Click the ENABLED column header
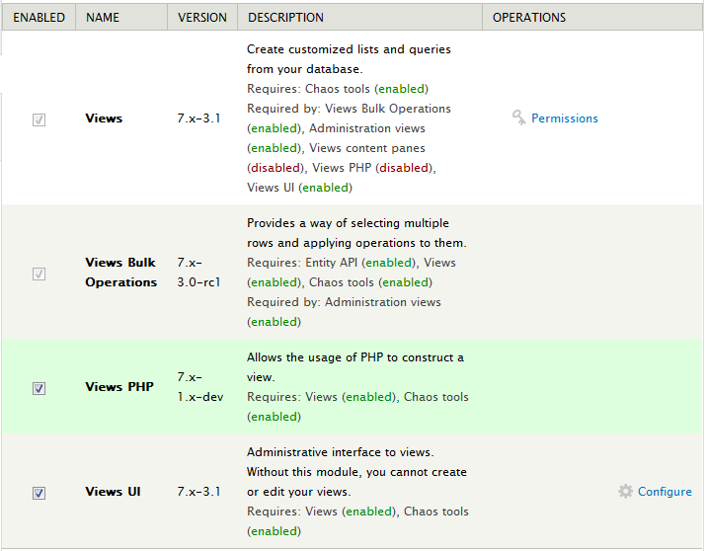 (x=39, y=17)
